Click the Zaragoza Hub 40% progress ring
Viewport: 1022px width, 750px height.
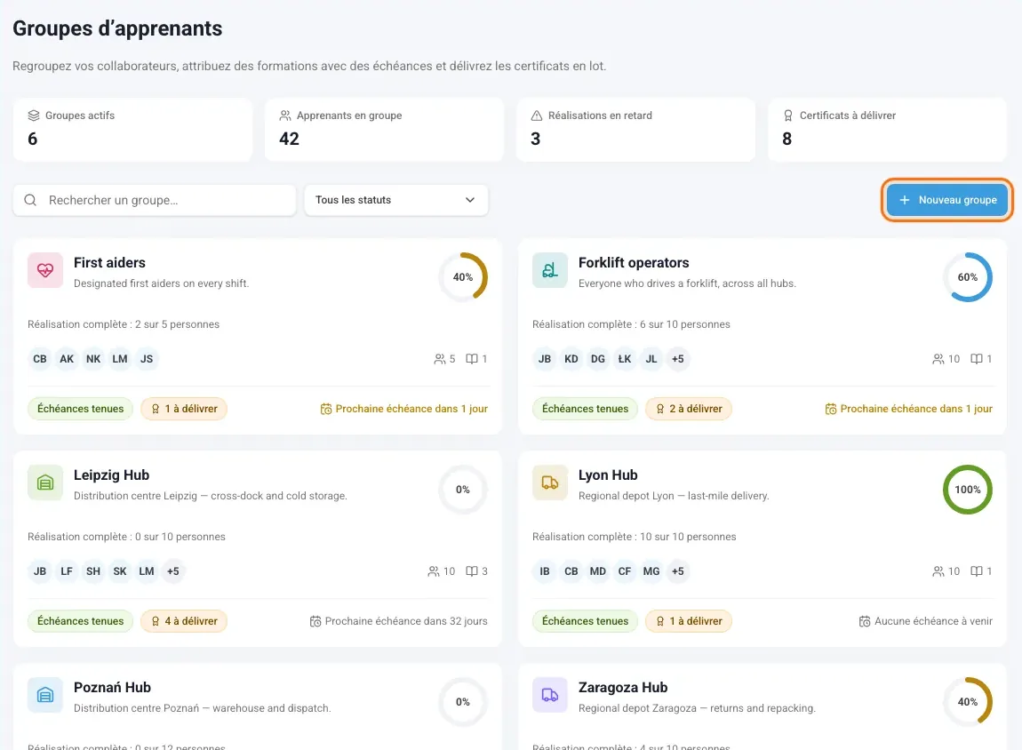[x=968, y=702]
